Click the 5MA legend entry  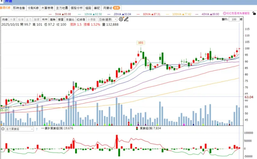click(60, 14)
